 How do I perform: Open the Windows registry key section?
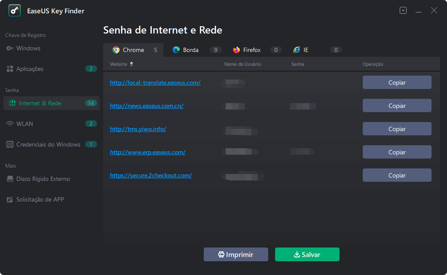52,48
